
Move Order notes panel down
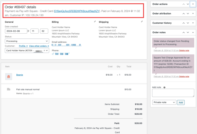point(188,32)
